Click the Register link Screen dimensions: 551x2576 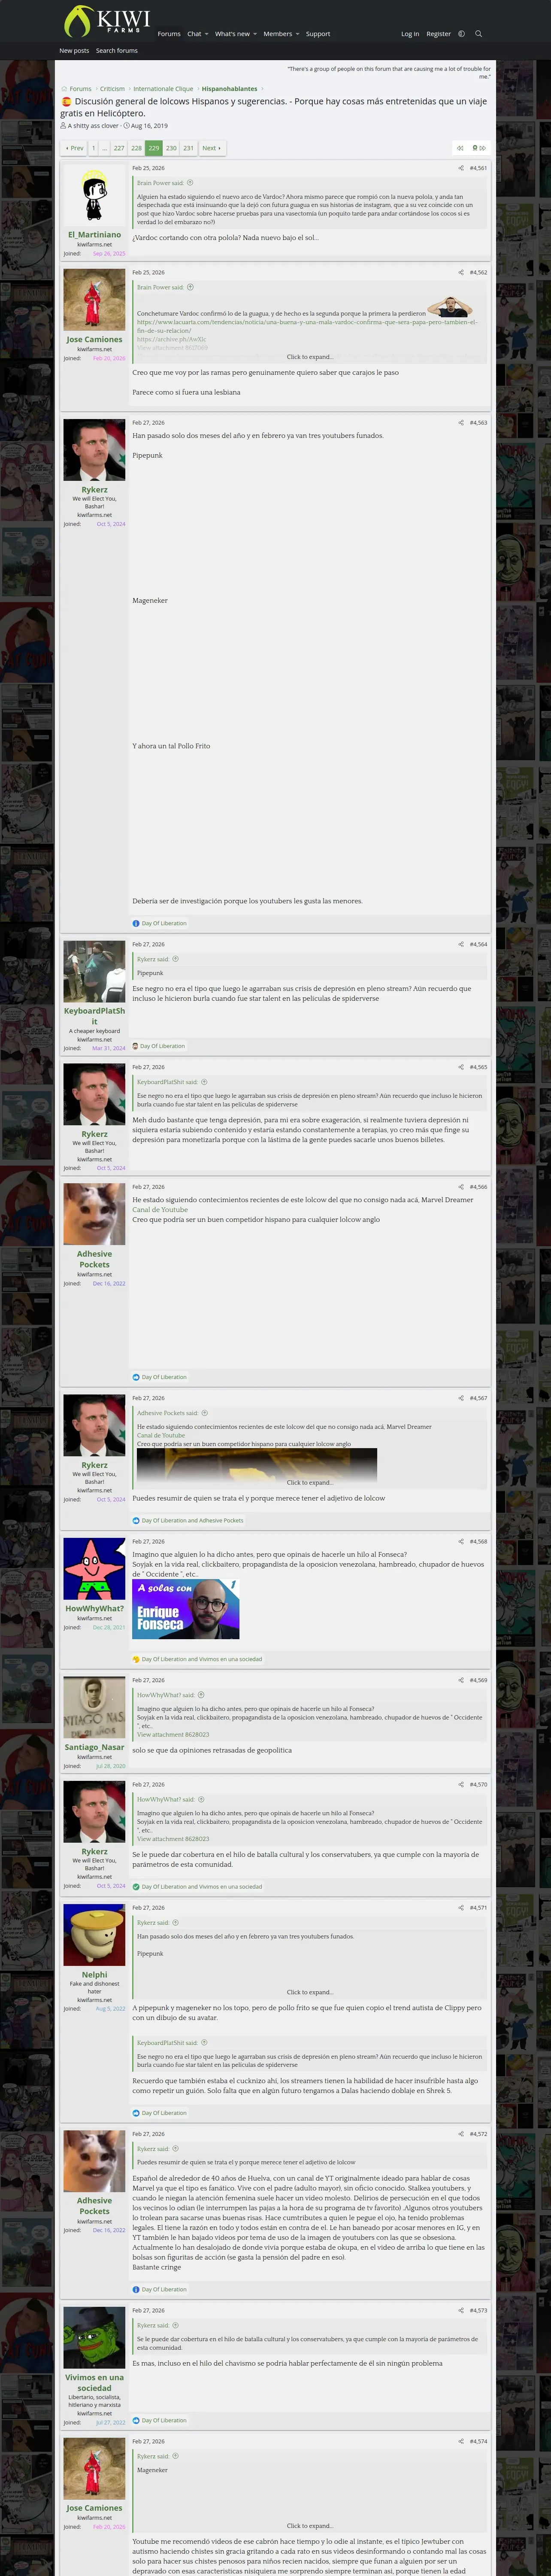click(438, 34)
